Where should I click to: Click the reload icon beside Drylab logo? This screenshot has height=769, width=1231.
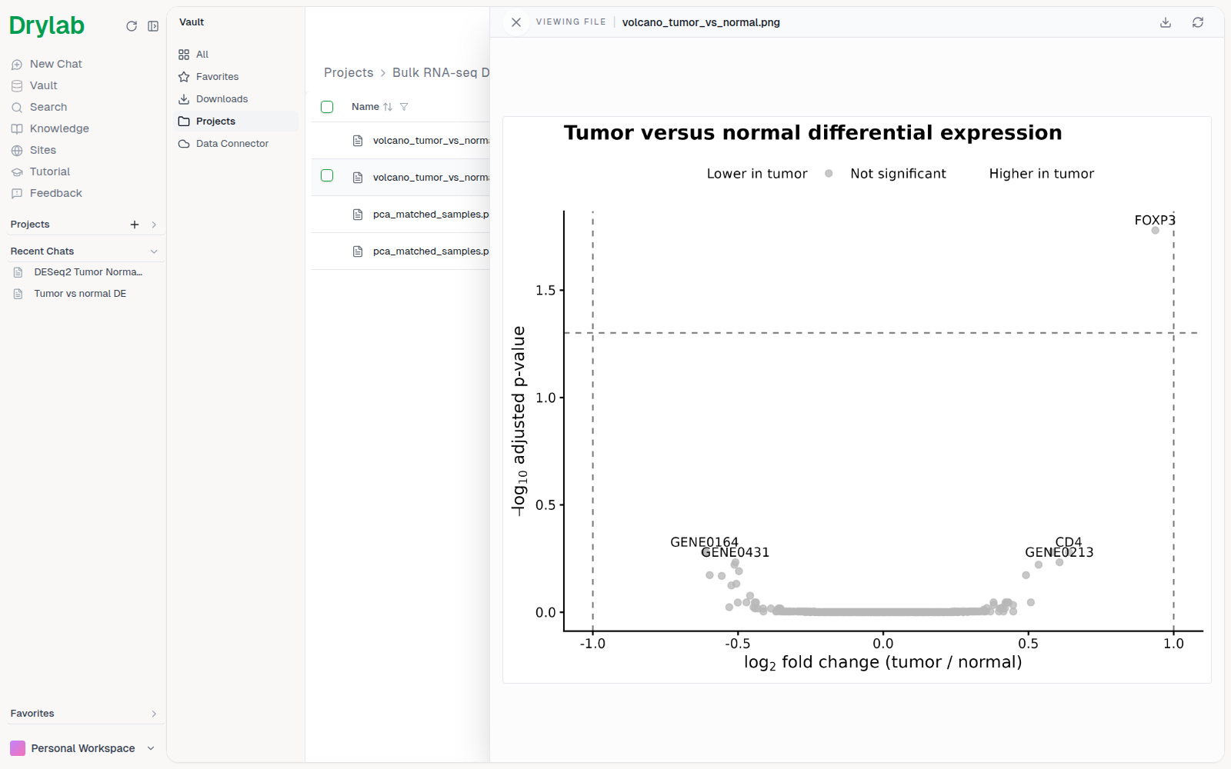(x=132, y=26)
